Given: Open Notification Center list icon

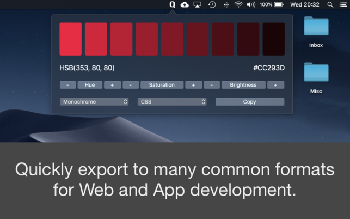Looking at the screenshot, I should click(x=343, y=4).
